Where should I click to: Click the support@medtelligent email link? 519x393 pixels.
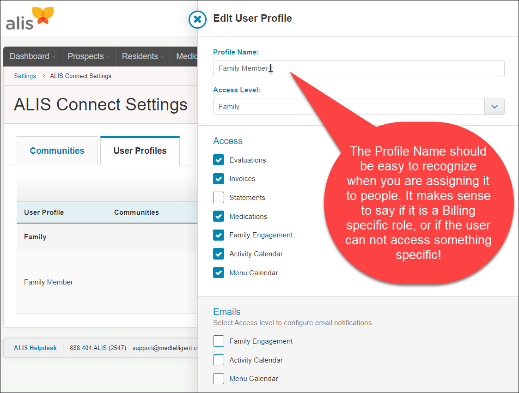click(165, 348)
